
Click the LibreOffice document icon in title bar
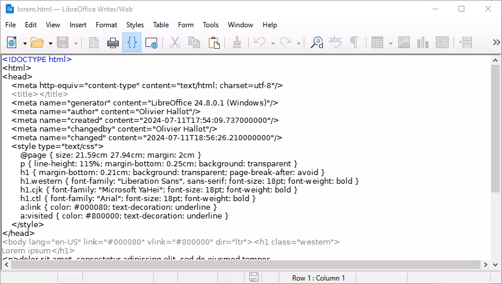pyautogui.click(x=10, y=9)
